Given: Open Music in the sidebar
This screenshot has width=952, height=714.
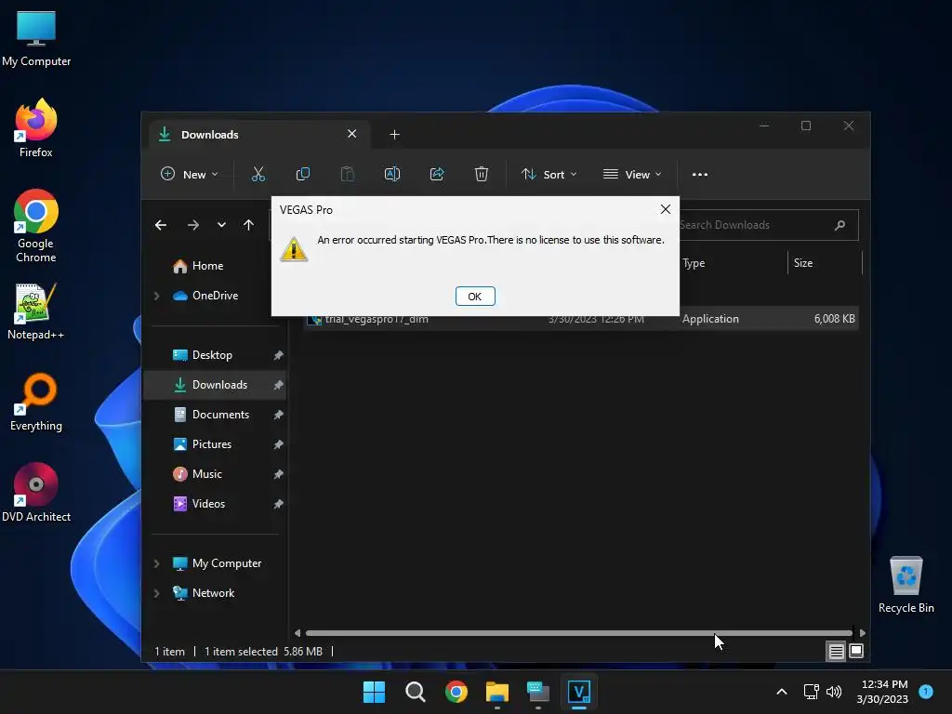Looking at the screenshot, I should (207, 474).
